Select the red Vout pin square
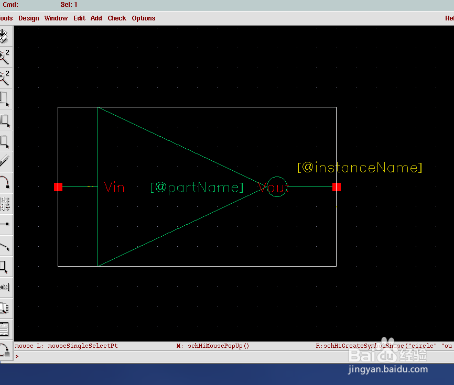 pos(337,187)
